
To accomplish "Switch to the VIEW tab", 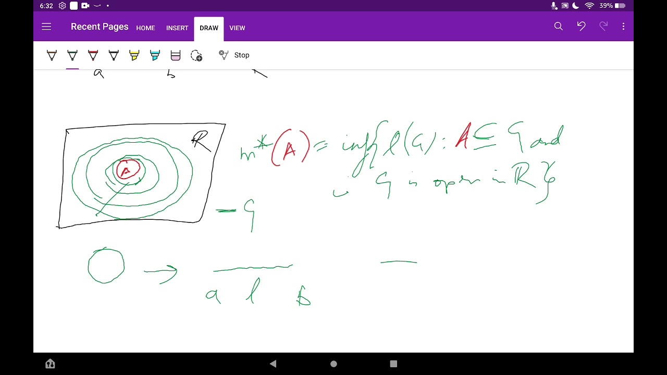I will (237, 28).
